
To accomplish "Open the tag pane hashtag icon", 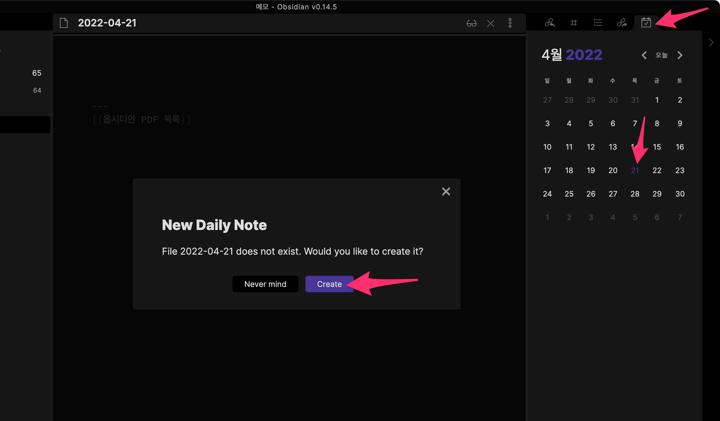I will point(574,23).
